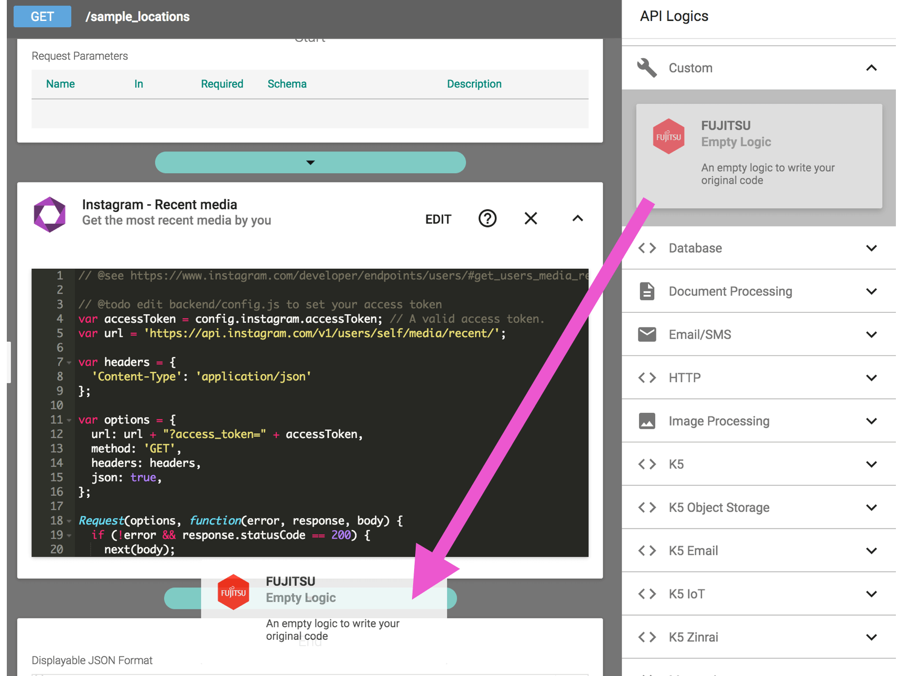
Task: Click the Database code brackets icon
Action: [647, 248]
